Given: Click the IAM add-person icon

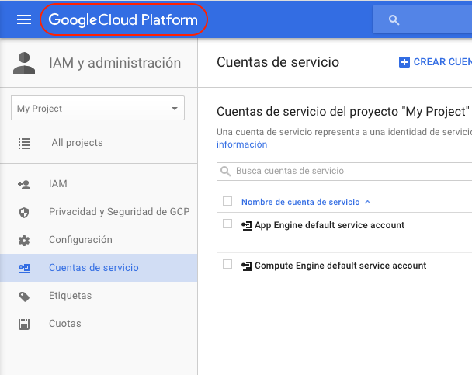Looking at the screenshot, I should pos(24,184).
